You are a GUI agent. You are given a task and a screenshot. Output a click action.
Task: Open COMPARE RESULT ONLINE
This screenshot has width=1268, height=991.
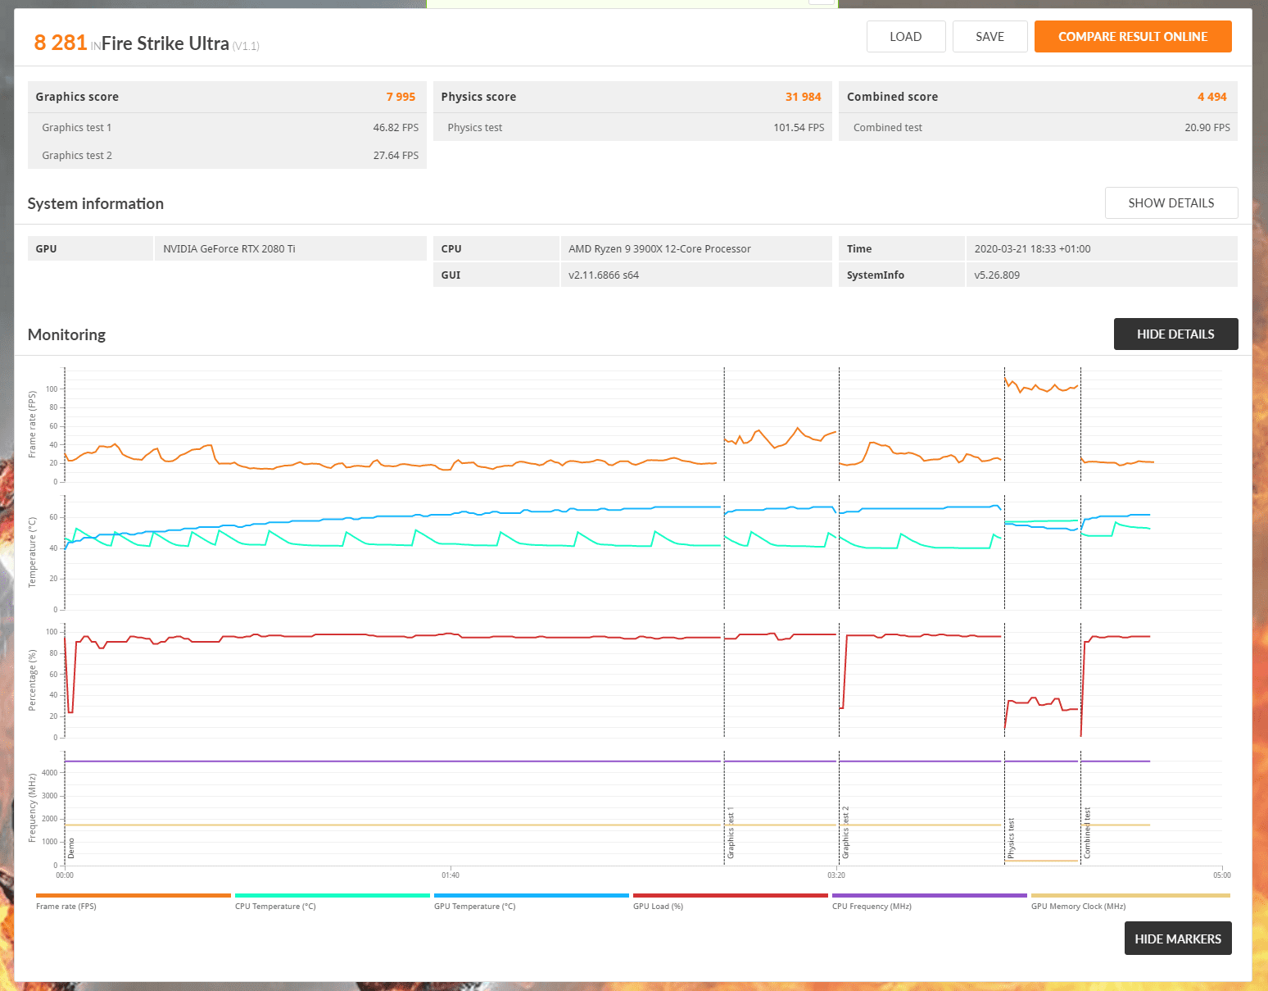[x=1133, y=37]
